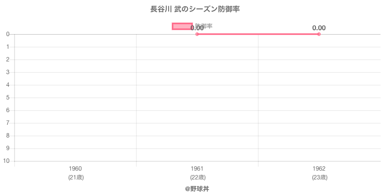
Task: Toggle the 防御率 legend label
Action: (x=204, y=26)
